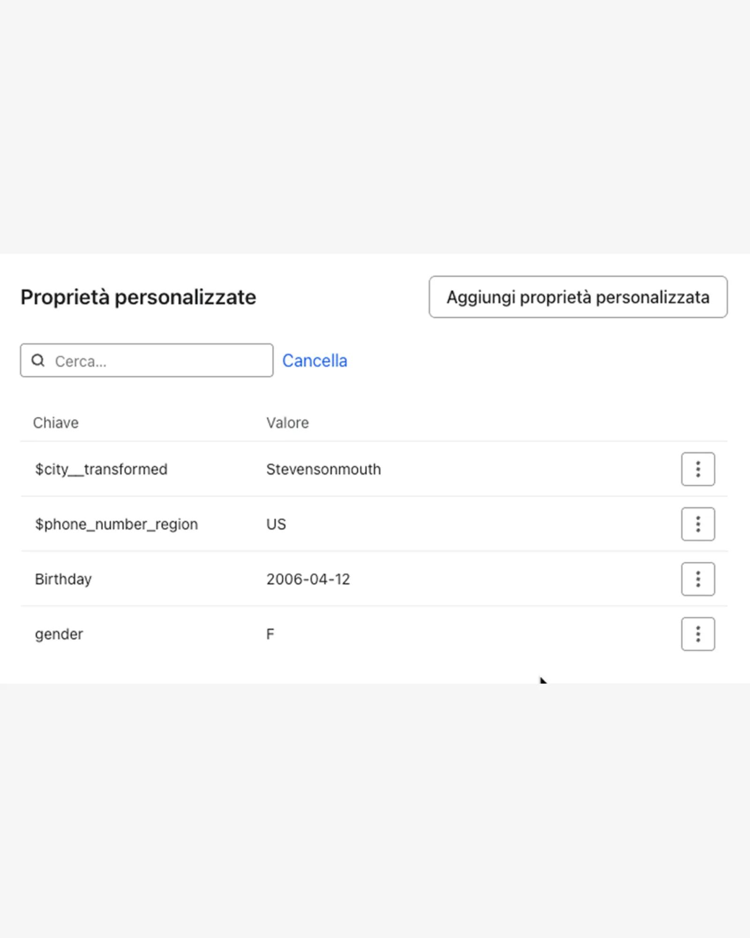This screenshot has width=750, height=938.
Task: Click the 2006-04-12 date value
Action: (x=308, y=579)
